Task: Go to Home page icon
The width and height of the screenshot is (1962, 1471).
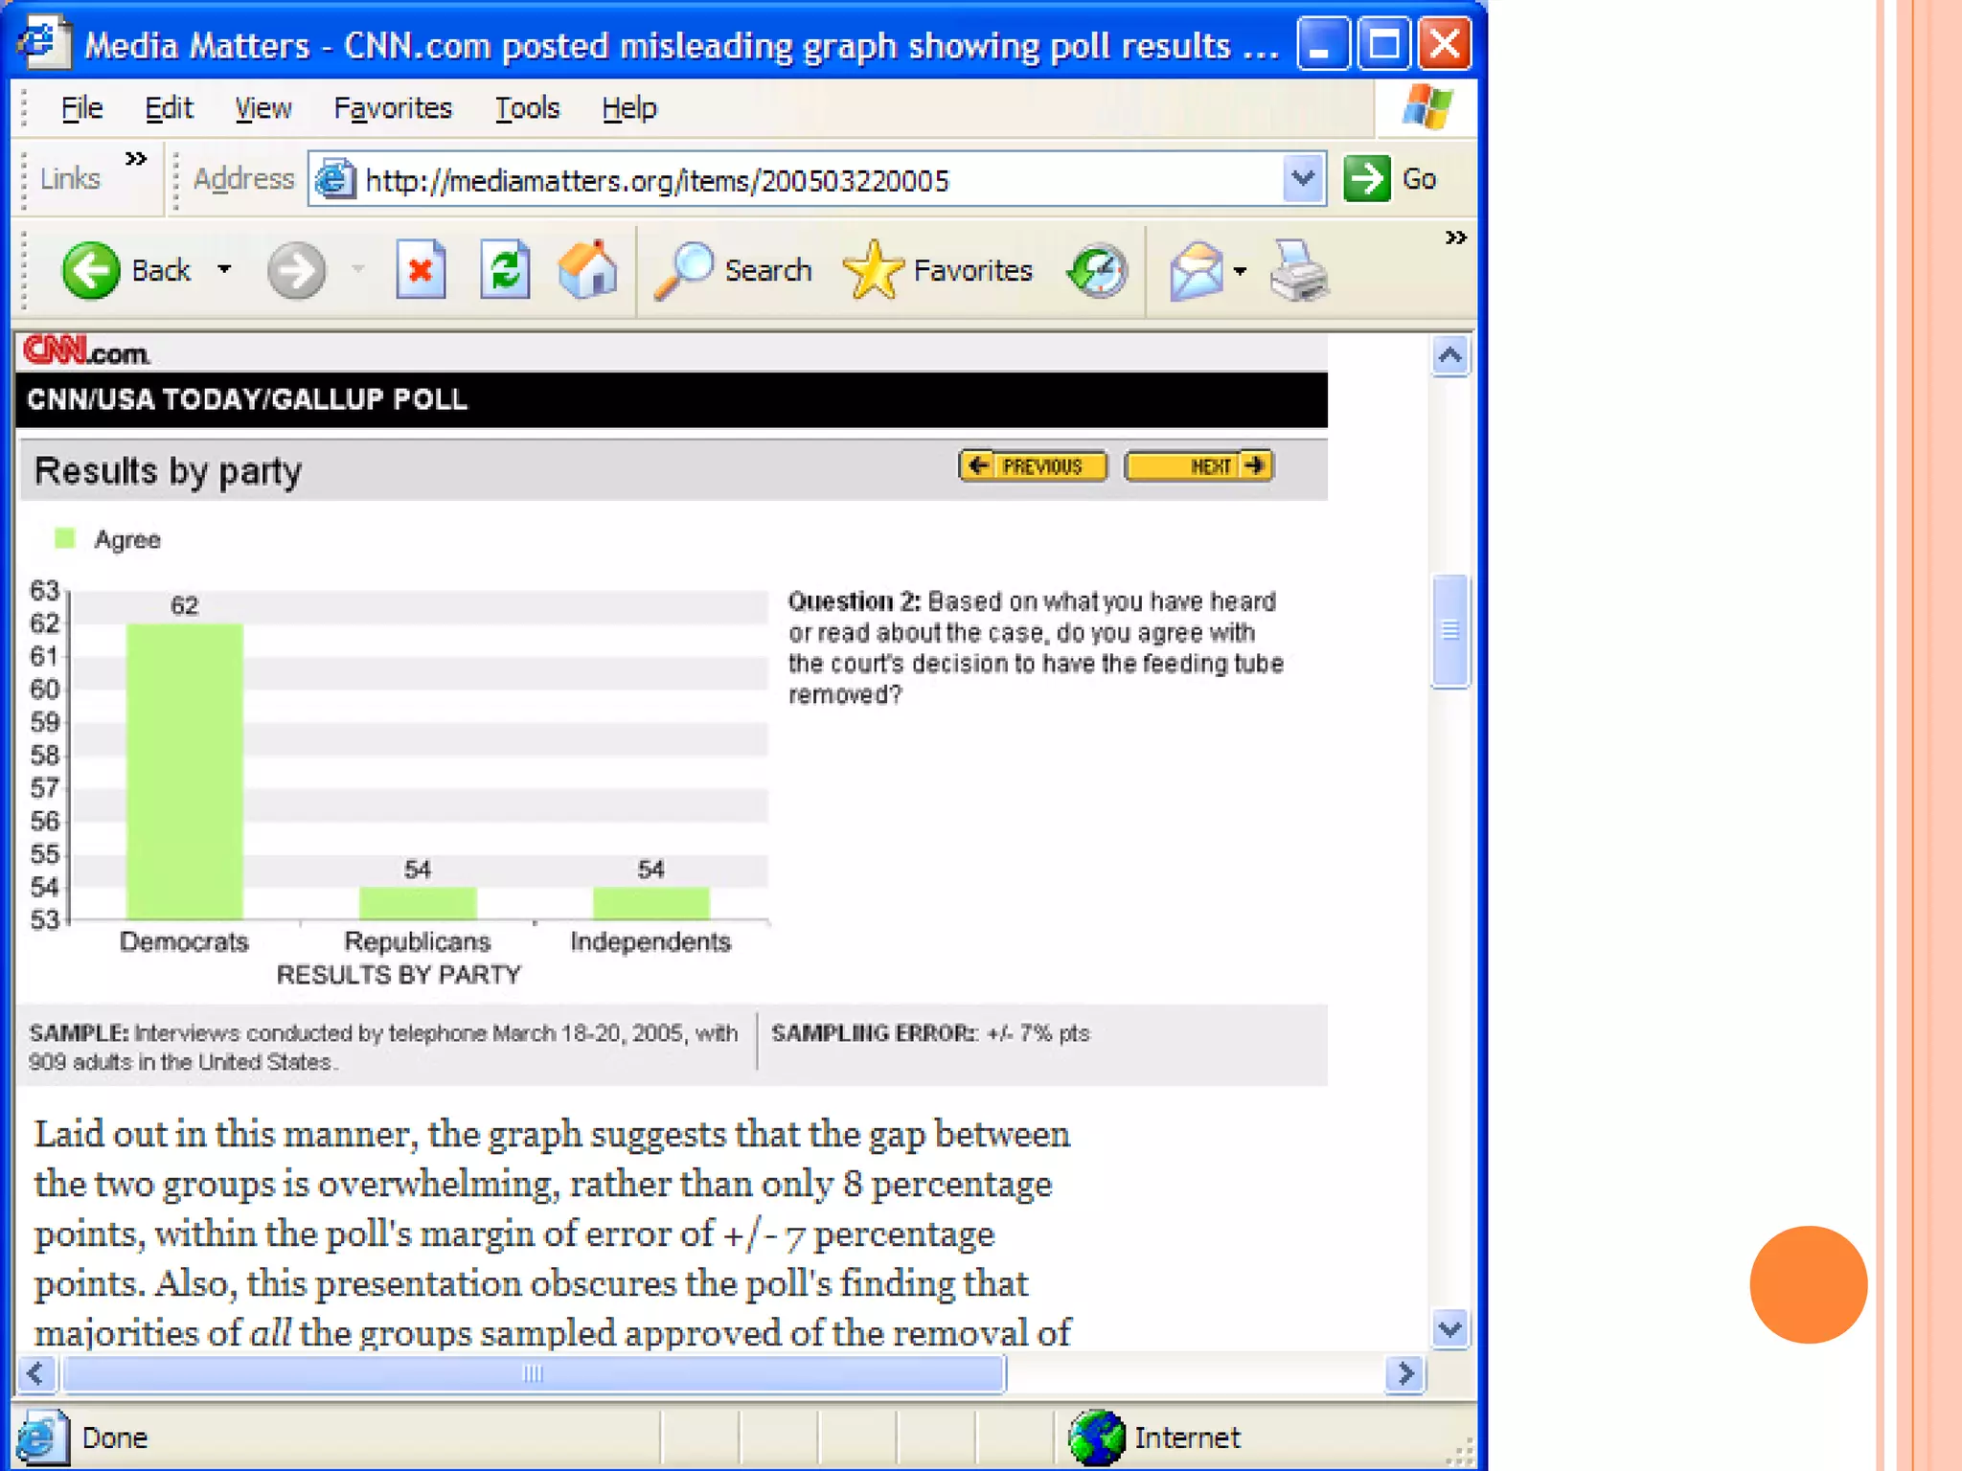Action: [x=587, y=271]
